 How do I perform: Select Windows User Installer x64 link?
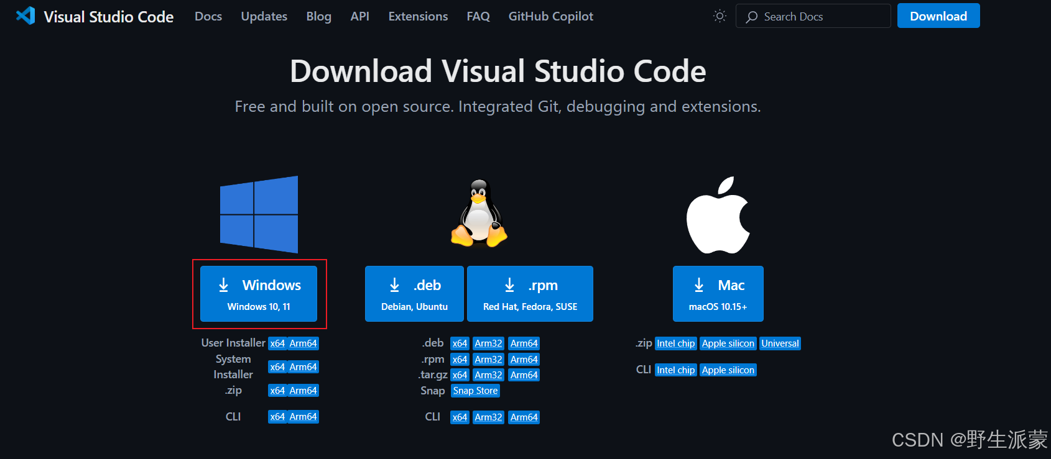[277, 343]
